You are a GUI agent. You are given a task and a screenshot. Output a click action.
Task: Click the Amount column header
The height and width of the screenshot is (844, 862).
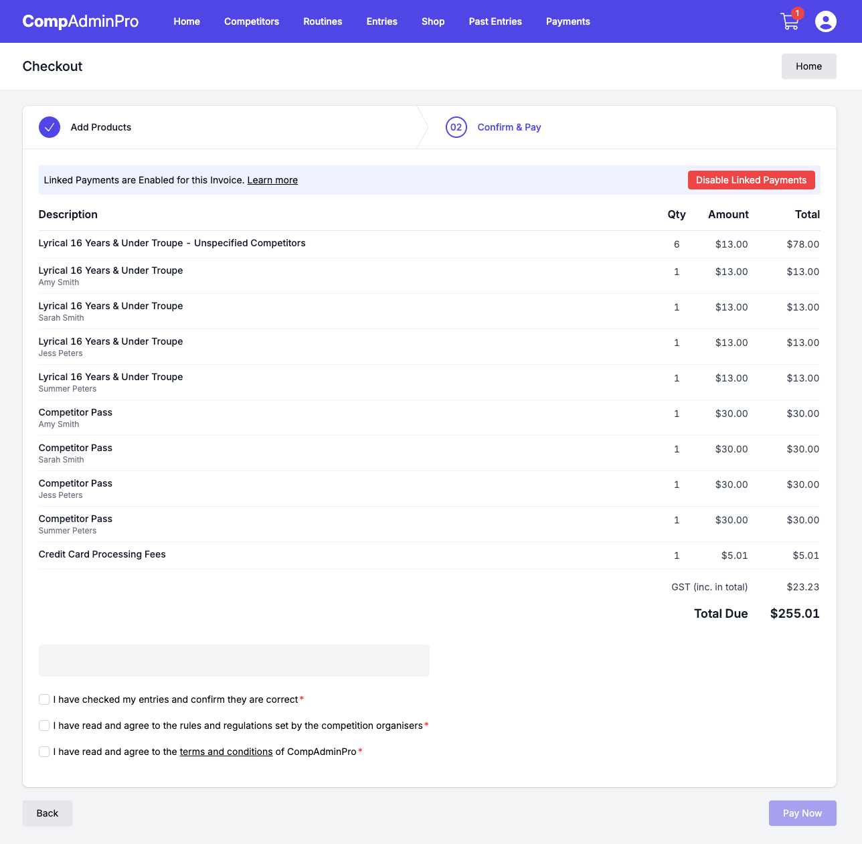pos(728,214)
